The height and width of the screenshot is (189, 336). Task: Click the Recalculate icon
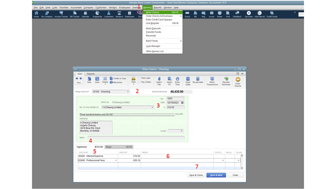tap(198, 80)
